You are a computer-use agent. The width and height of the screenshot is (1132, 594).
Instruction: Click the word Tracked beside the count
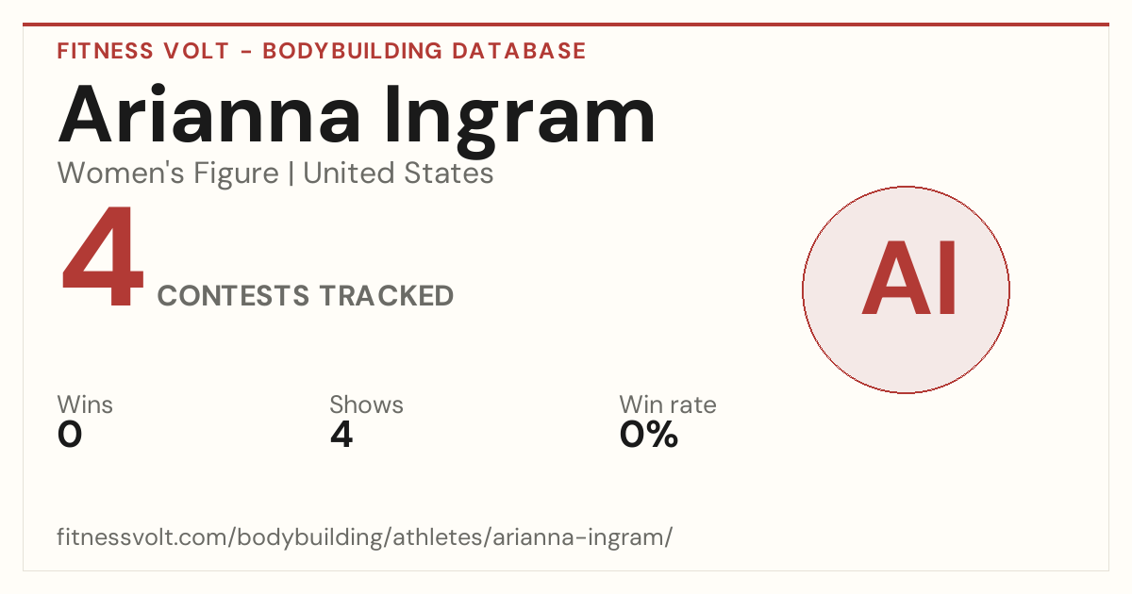pos(385,296)
